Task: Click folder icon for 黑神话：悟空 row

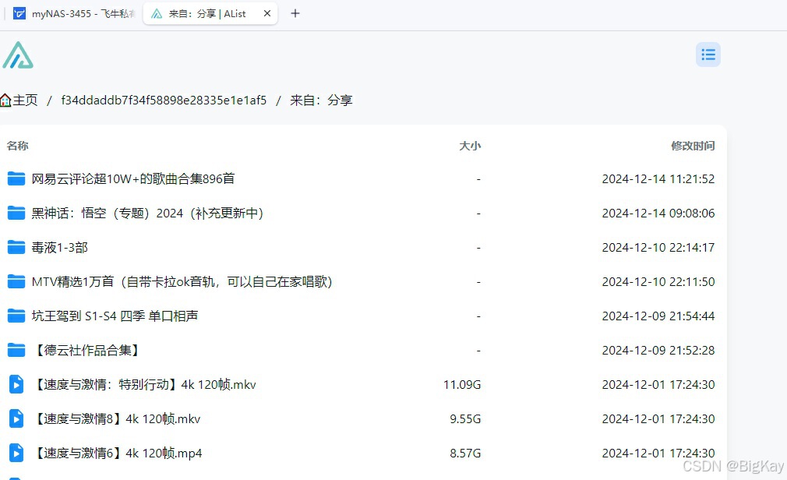Action: pyautogui.click(x=16, y=213)
